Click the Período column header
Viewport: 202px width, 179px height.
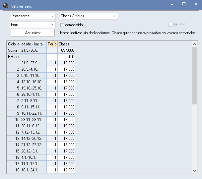coord(52,44)
